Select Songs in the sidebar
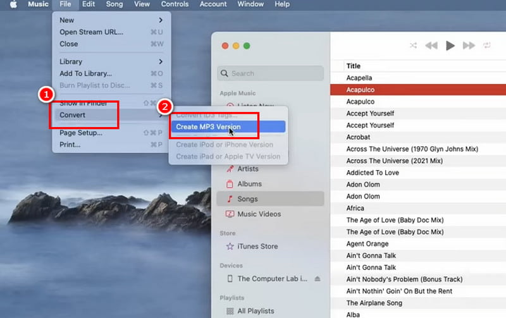The image size is (506, 318). tap(271, 199)
